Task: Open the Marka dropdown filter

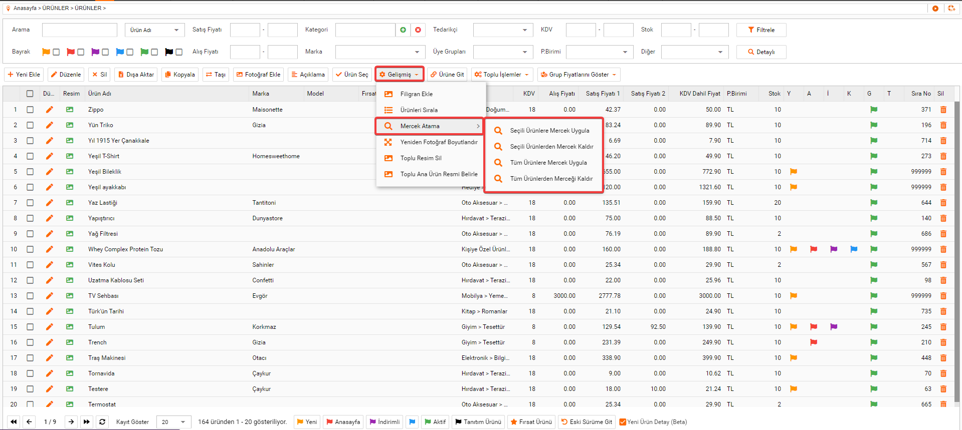Action: pos(380,52)
